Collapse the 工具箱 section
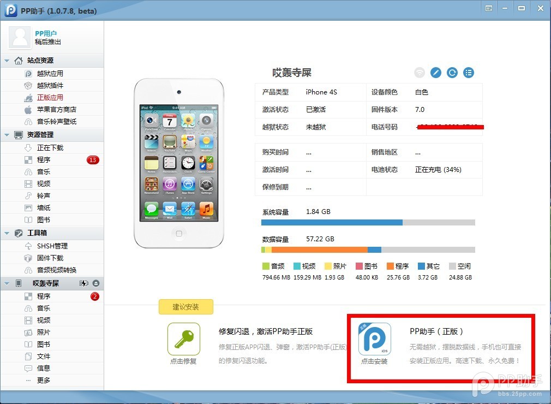The height and width of the screenshot is (404, 551). pos(7,233)
